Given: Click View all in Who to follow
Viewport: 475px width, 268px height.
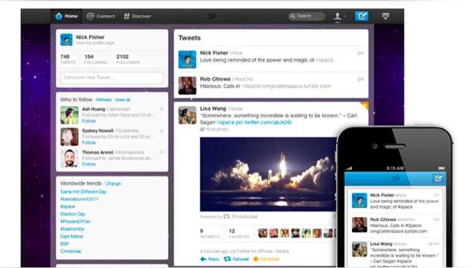Looking at the screenshot, I should click(x=122, y=100).
